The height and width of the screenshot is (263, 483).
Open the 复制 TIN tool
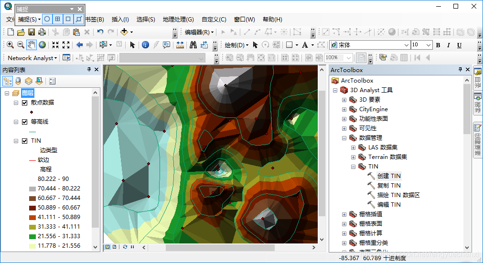pos(389,186)
